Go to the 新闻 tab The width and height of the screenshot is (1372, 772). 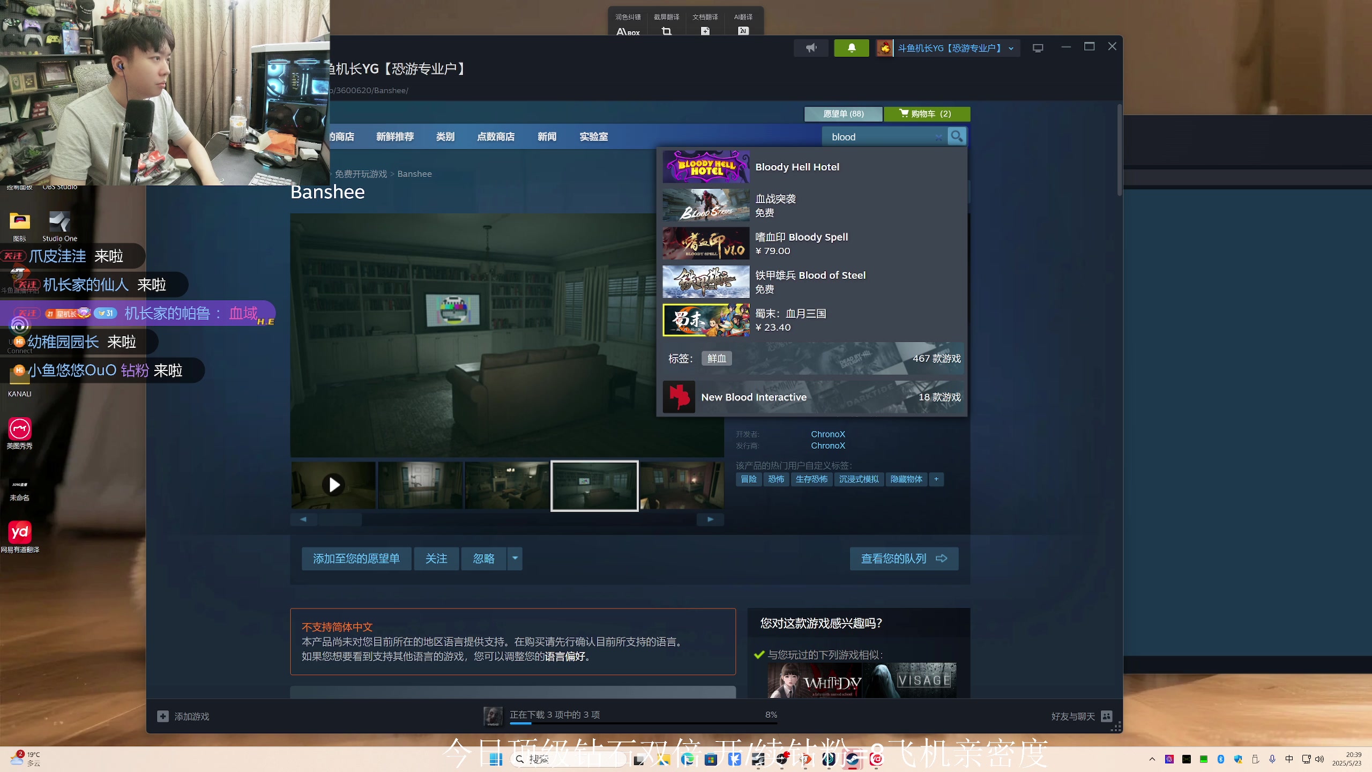coord(547,137)
